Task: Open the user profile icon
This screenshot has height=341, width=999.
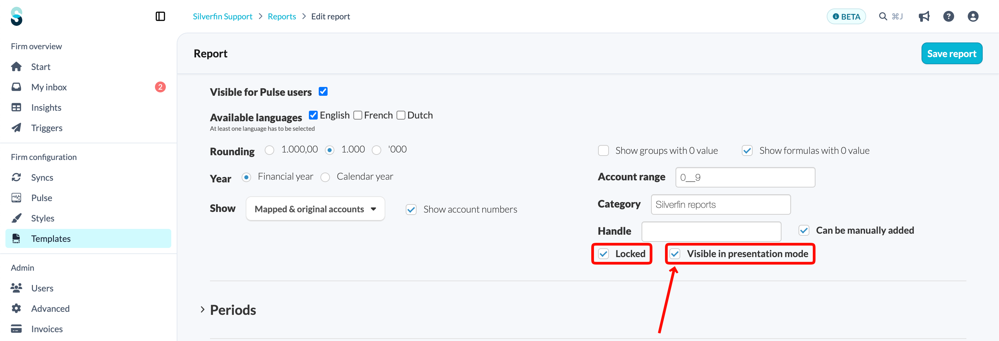Action: (x=973, y=16)
